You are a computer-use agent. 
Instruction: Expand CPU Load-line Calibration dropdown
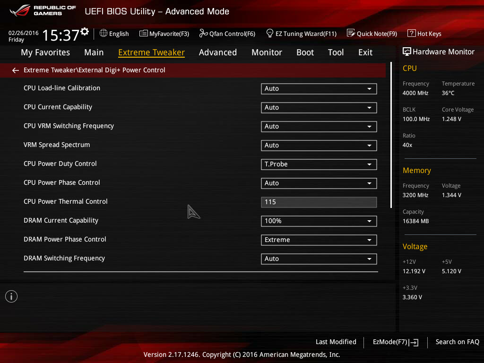point(319,88)
